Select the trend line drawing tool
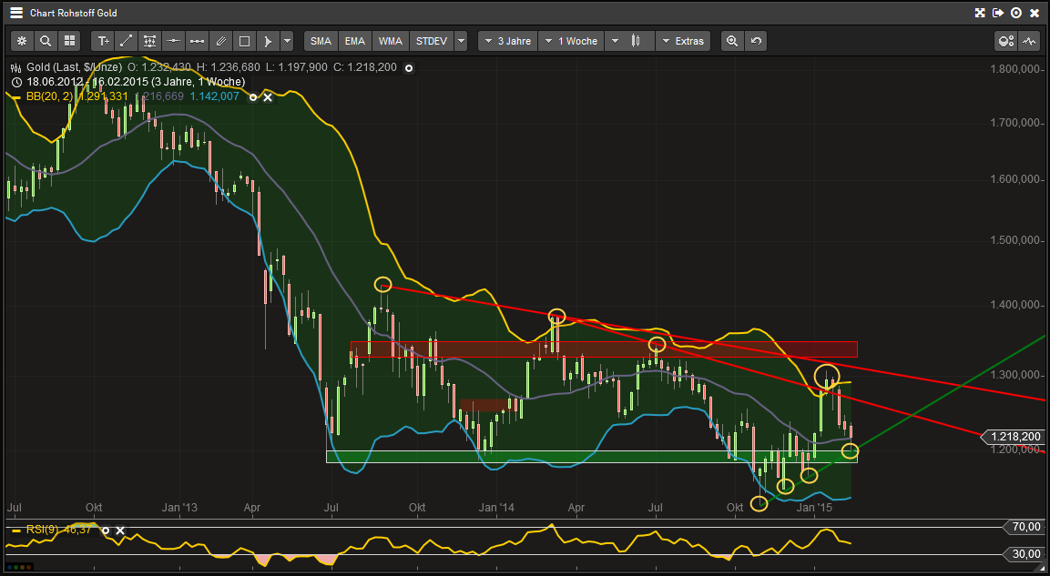 pos(126,41)
